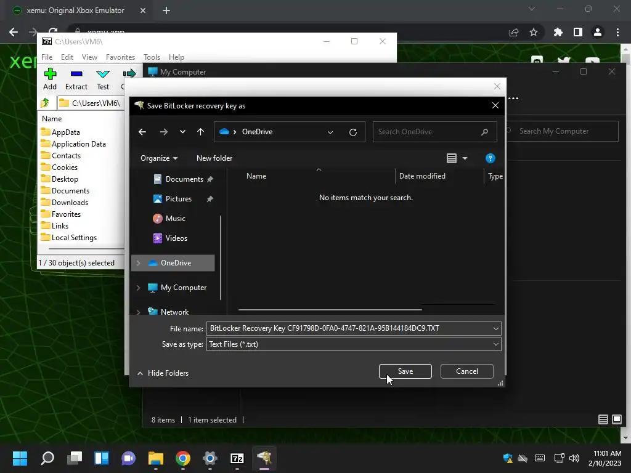Open Chrome extensions puzzle icon
Image resolution: width=631 pixels, height=473 pixels.
pos(558,32)
